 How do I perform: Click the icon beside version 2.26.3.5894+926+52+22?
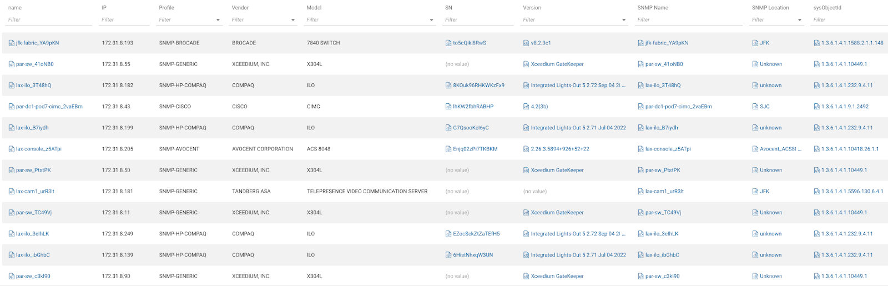point(526,149)
